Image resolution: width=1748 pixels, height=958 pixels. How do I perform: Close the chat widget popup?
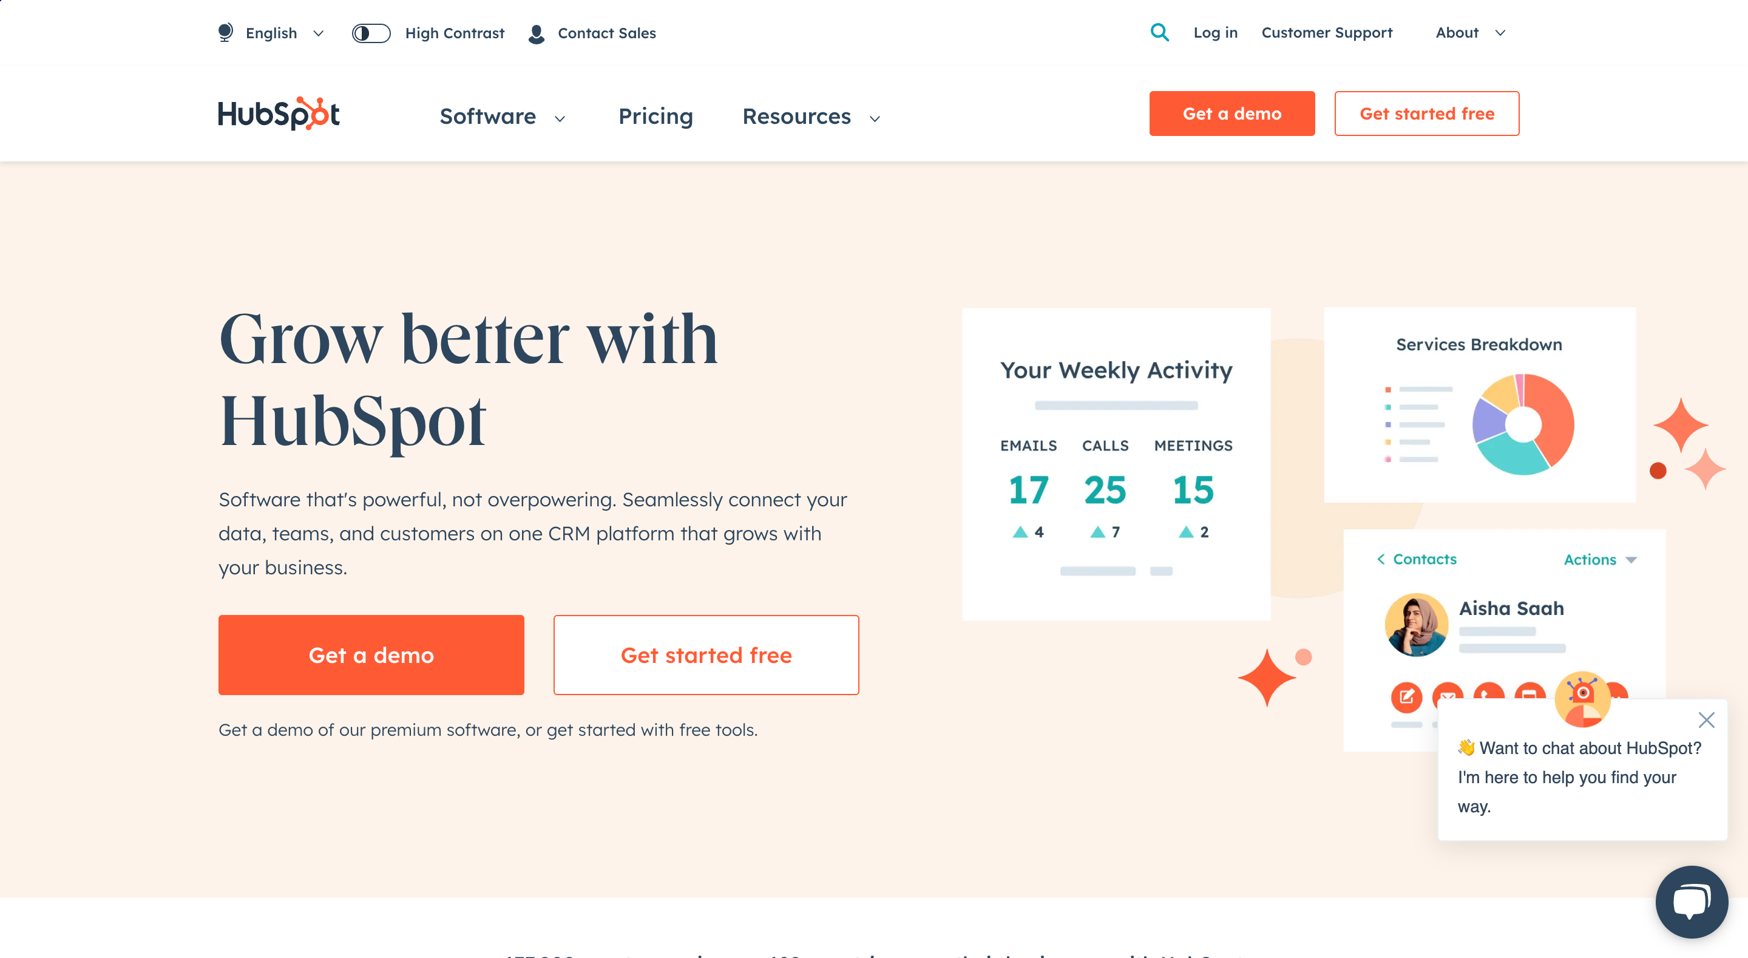(x=1707, y=719)
